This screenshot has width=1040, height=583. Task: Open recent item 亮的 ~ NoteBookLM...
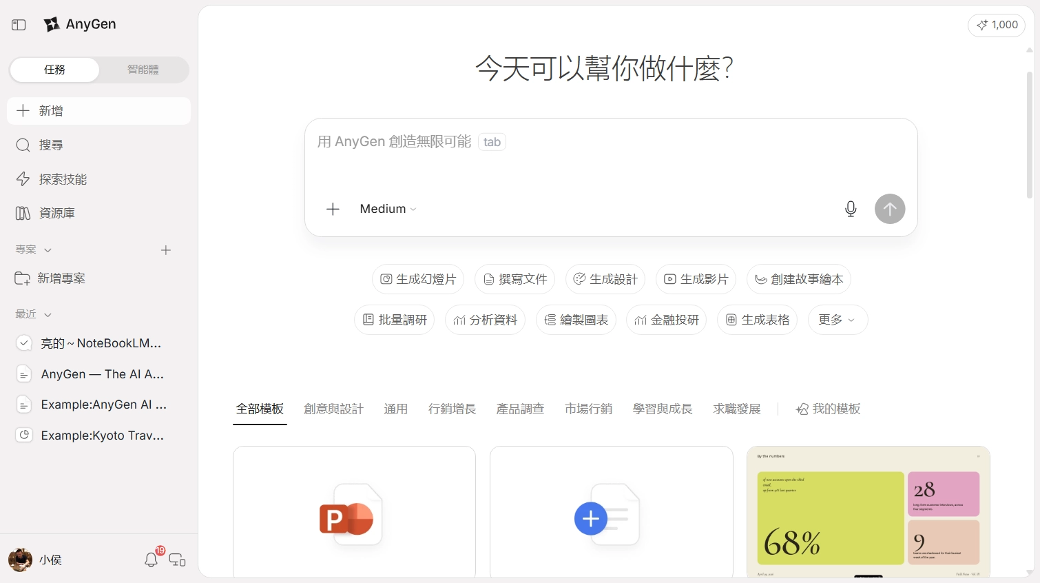tap(98, 343)
